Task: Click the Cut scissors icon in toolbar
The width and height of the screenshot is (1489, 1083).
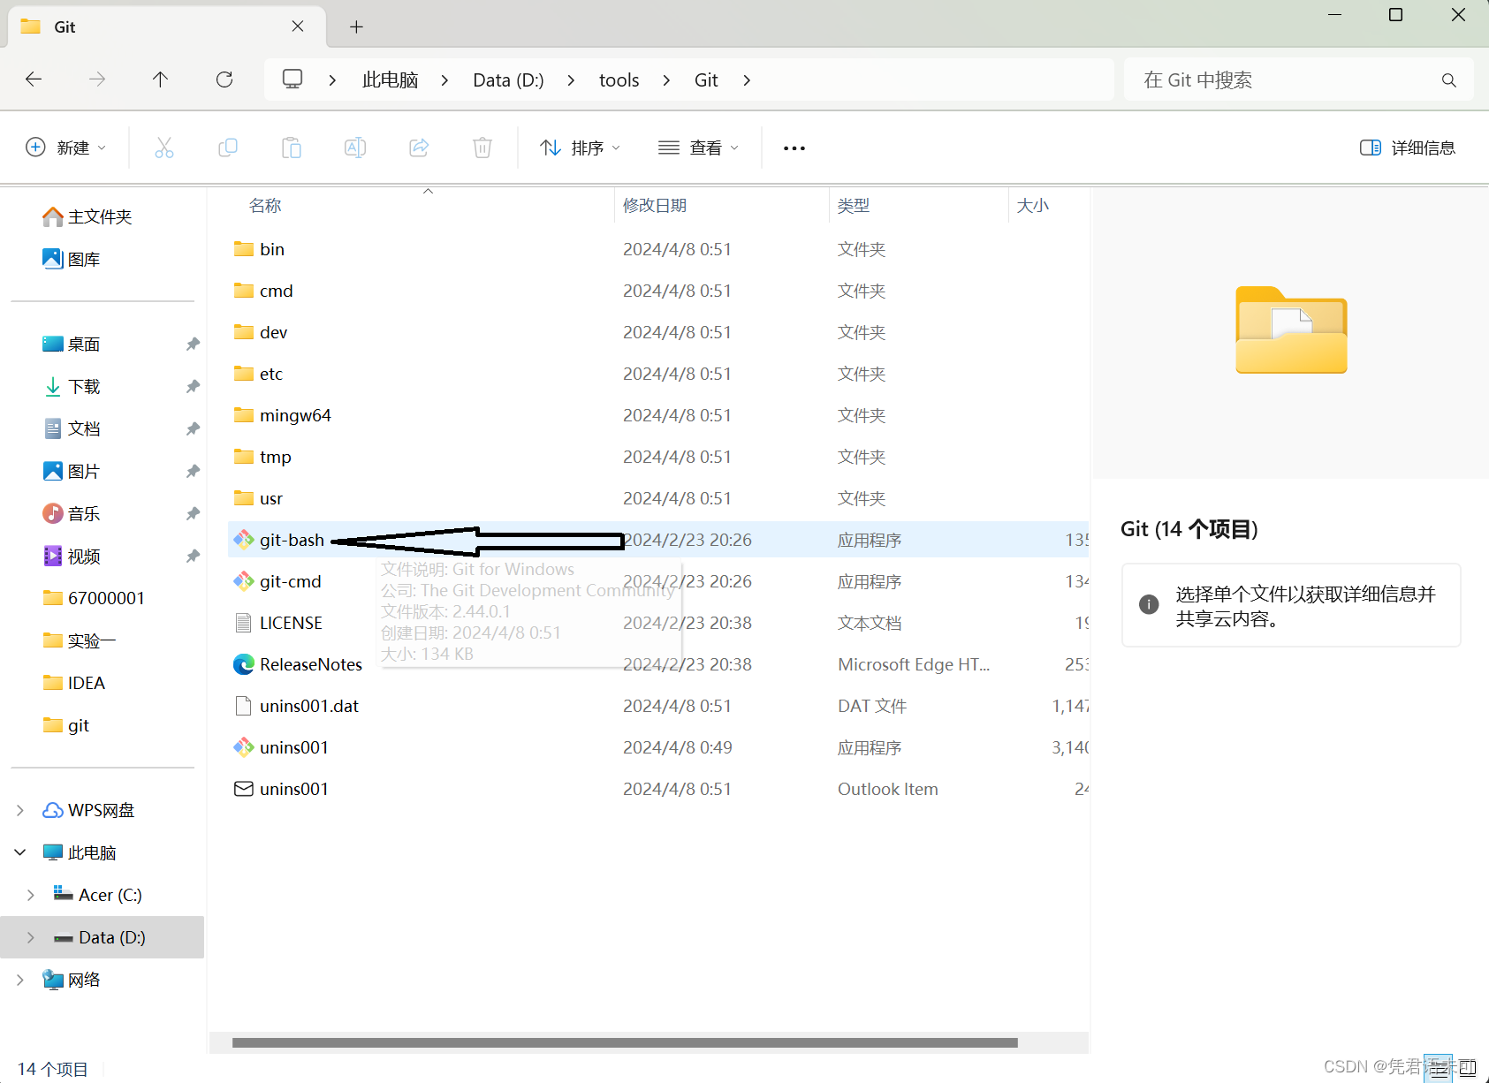Action: 164,148
